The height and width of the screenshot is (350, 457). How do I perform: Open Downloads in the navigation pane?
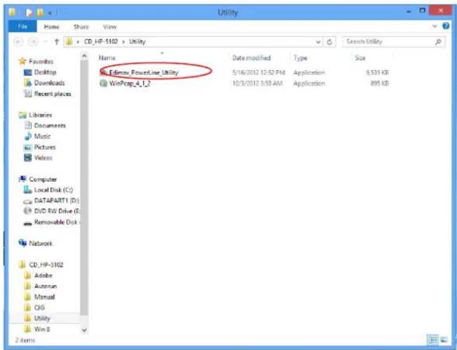point(49,83)
